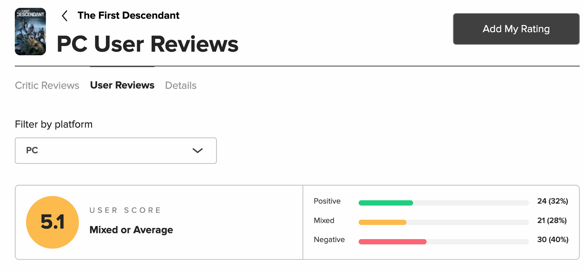
Task: Click the yellow Mixed reviews bar
Action: coord(382,222)
